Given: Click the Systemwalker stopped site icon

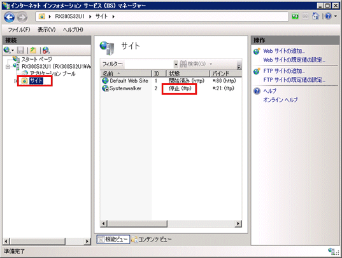Looking at the screenshot, I should coord(106,88).
